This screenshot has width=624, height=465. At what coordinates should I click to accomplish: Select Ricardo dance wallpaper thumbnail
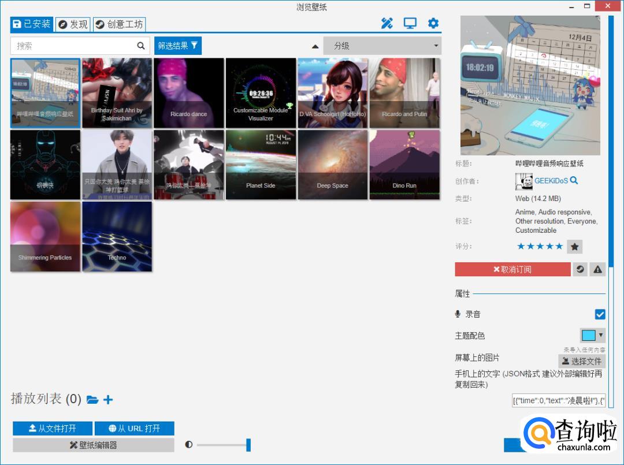[188, 93]
